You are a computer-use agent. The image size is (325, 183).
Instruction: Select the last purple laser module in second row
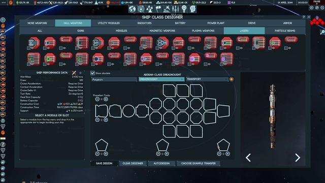(x=227, y=59)
